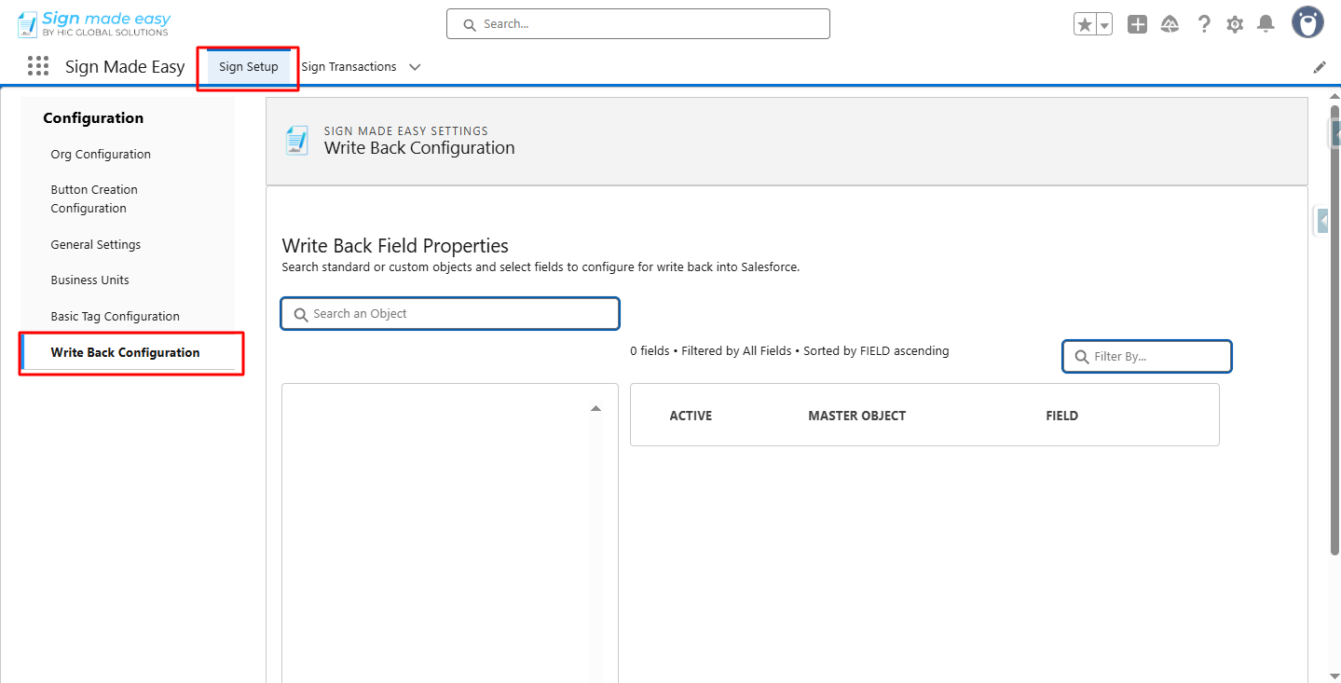Expand the favorites list dropdown arrow

[x=1105, y=25]
